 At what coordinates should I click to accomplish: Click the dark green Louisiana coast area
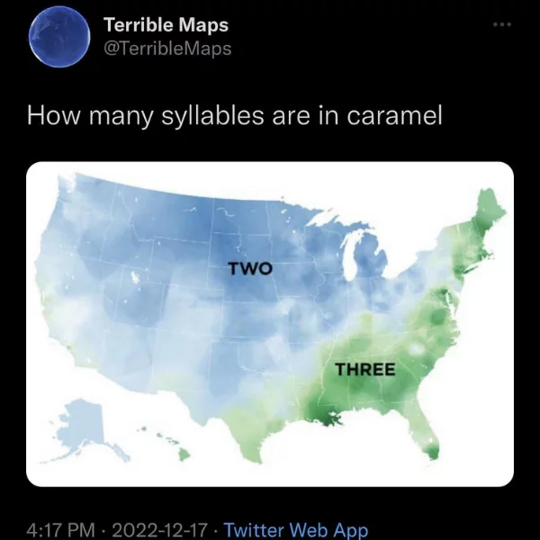[x=324, y=413]
